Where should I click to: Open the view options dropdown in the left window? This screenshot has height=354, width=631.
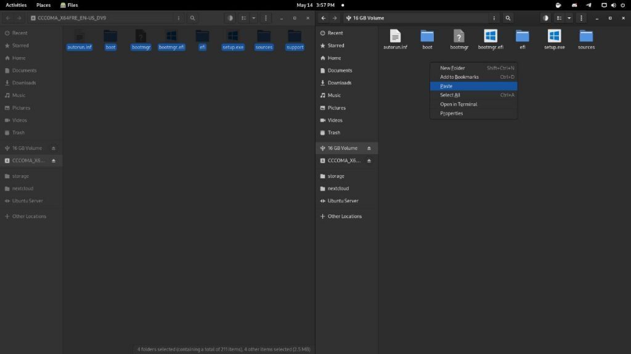tap(254, 18)
